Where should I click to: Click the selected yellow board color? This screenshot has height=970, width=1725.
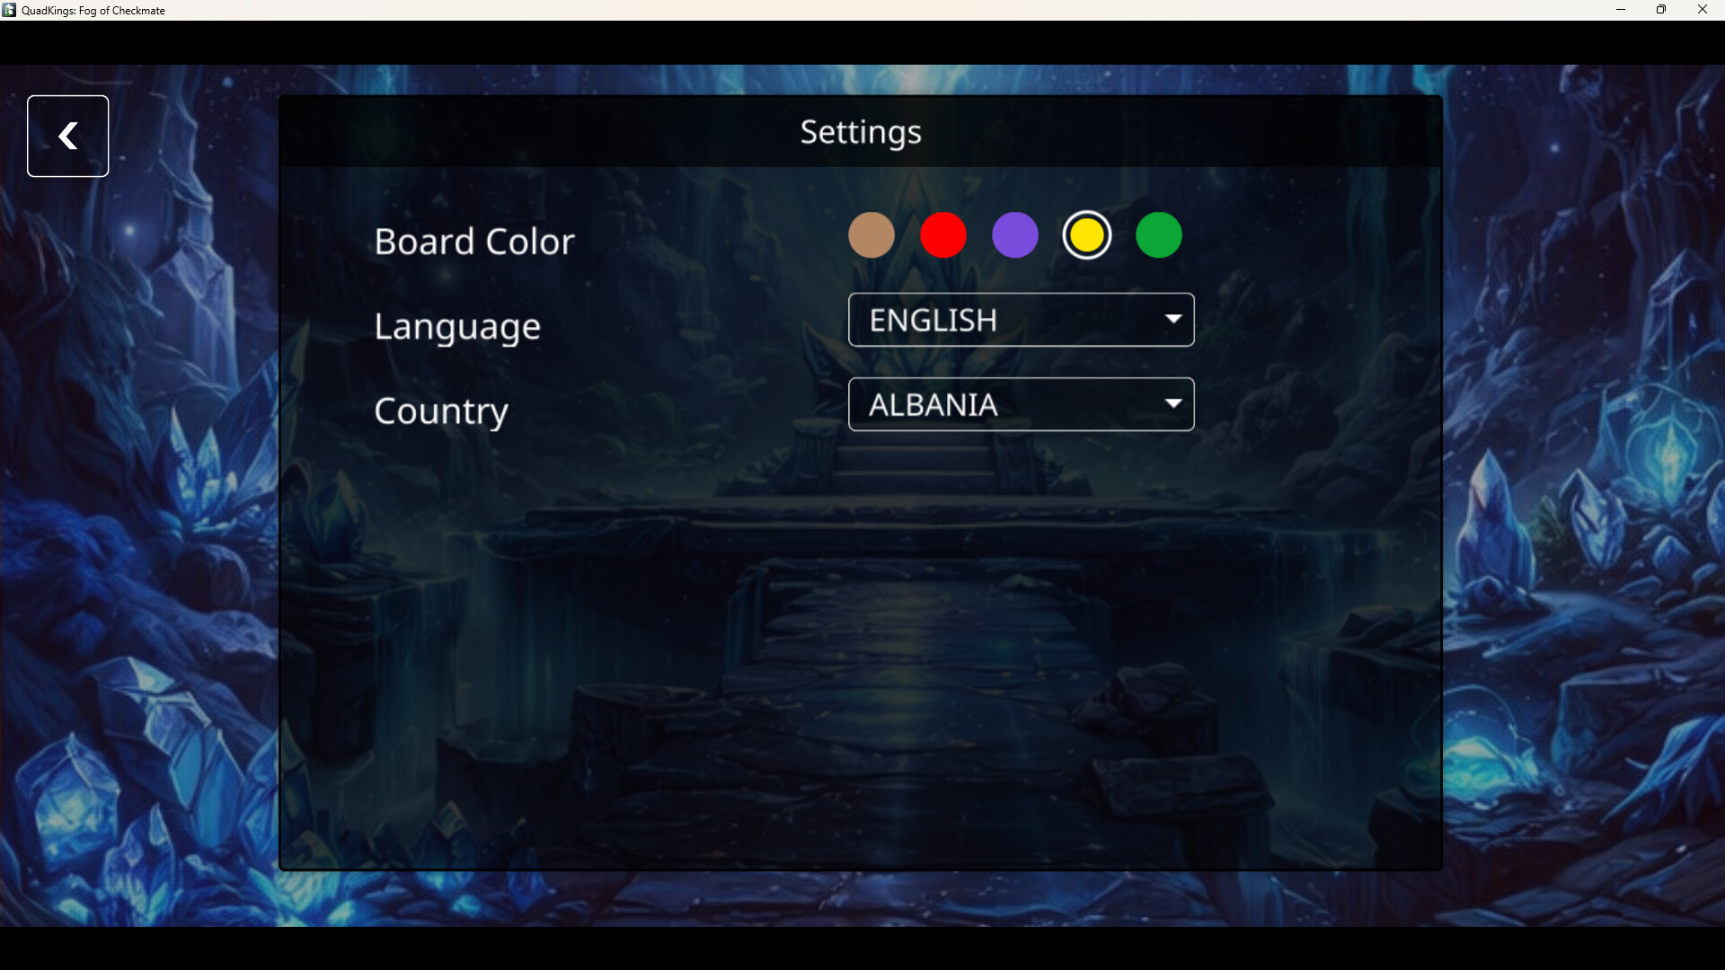click(x=1086, y=235)
